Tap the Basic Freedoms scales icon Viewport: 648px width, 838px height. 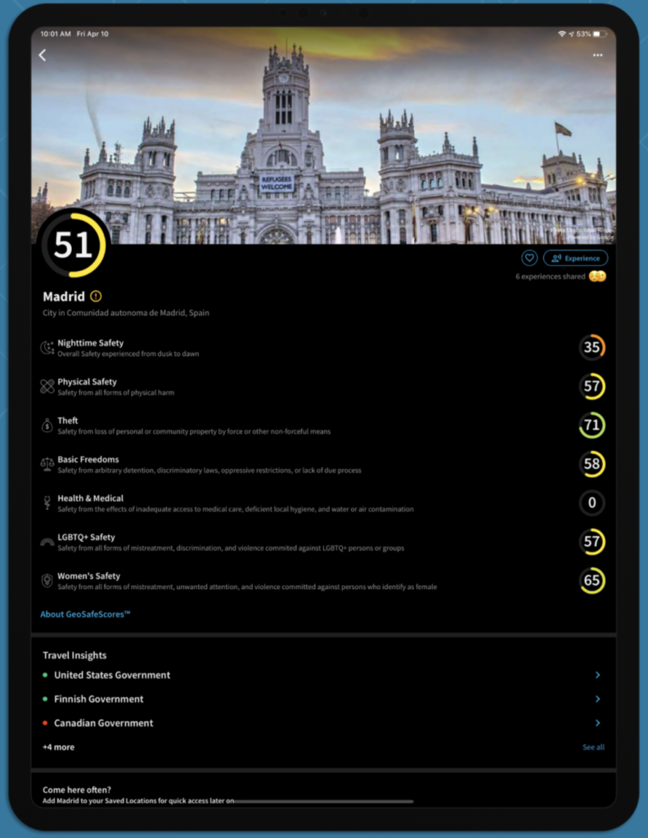(47, 464)
